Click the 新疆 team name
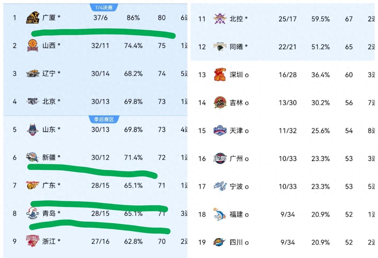 (x=49, y=158)
